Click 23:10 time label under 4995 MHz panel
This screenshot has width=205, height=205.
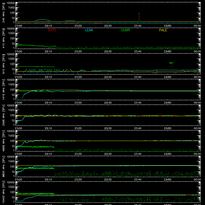pyautogui.click(x=48, y=154)
